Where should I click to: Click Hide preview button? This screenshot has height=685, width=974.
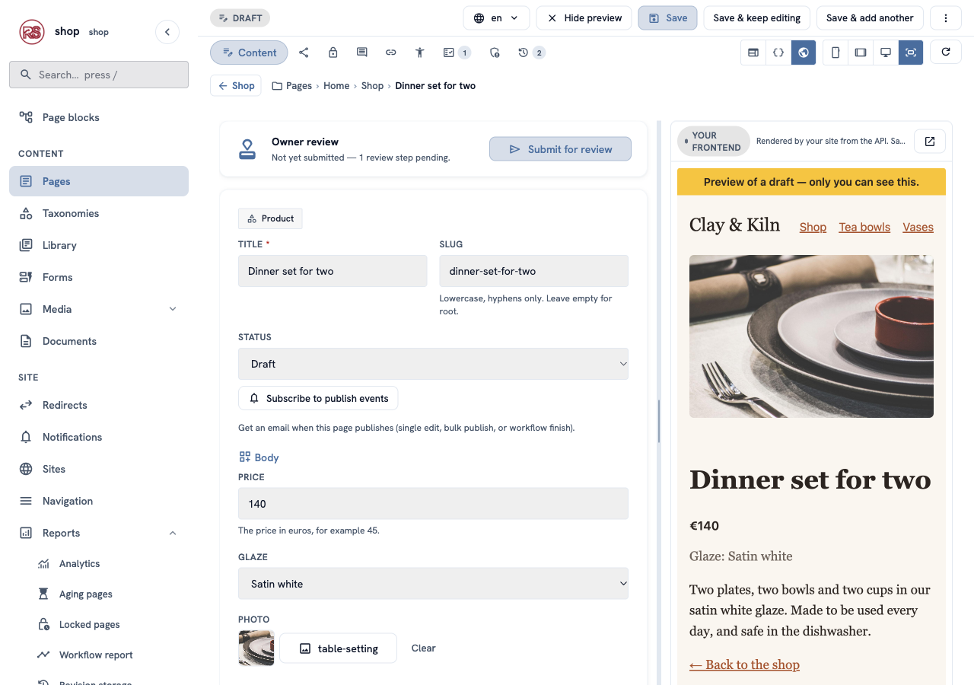(x=584, y=18)
